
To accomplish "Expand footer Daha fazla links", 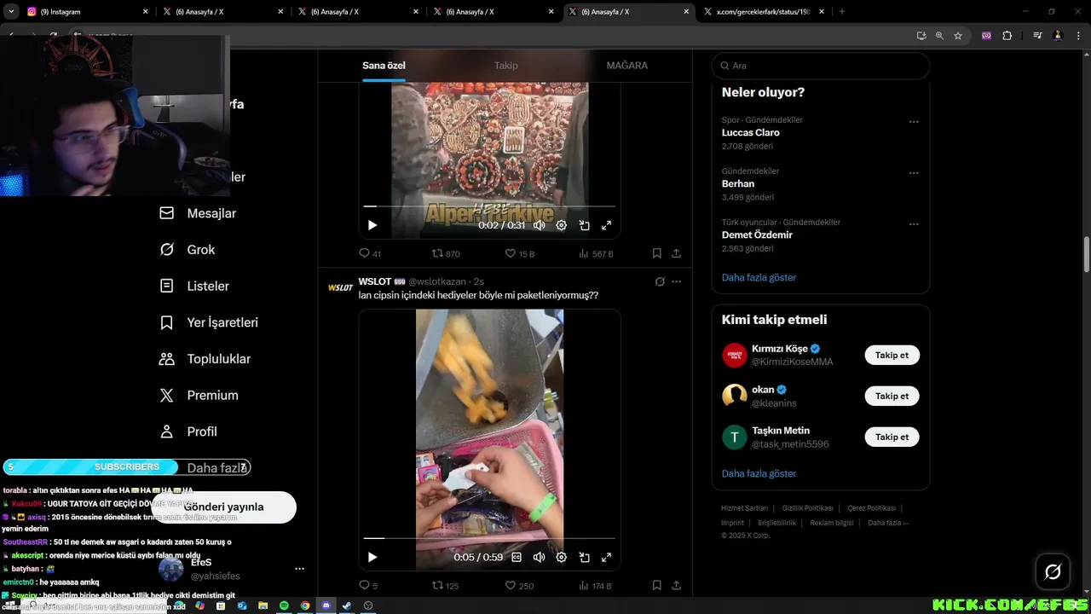I will (x=888, y=523).
